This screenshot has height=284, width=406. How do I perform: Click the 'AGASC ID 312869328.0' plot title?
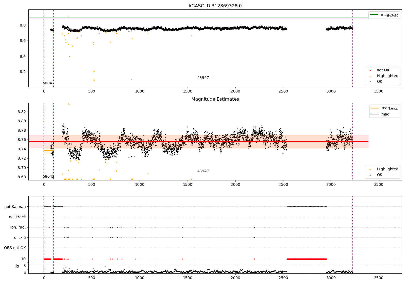[x=215, y=6]
